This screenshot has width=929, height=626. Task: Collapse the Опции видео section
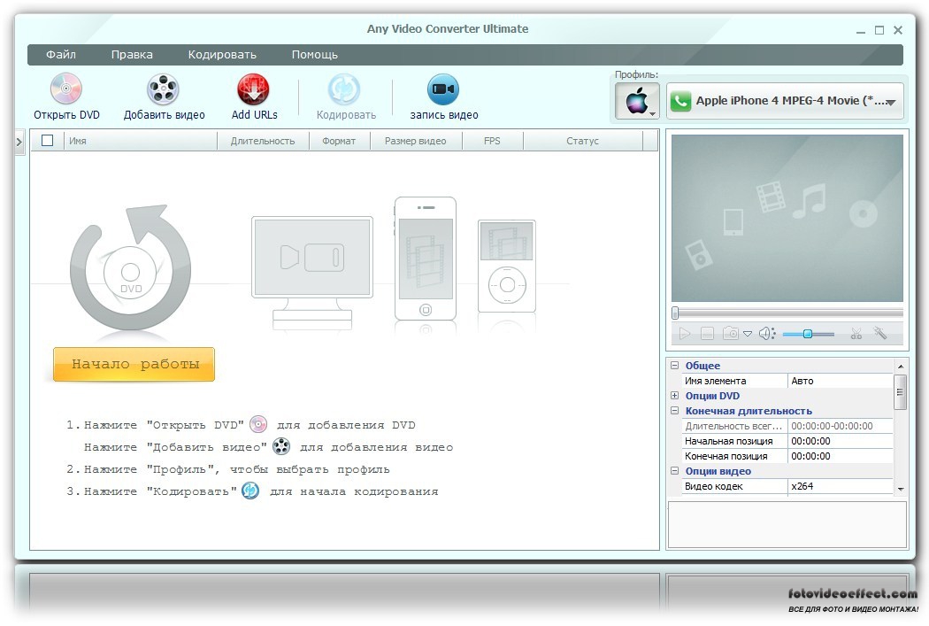point(674,471)
